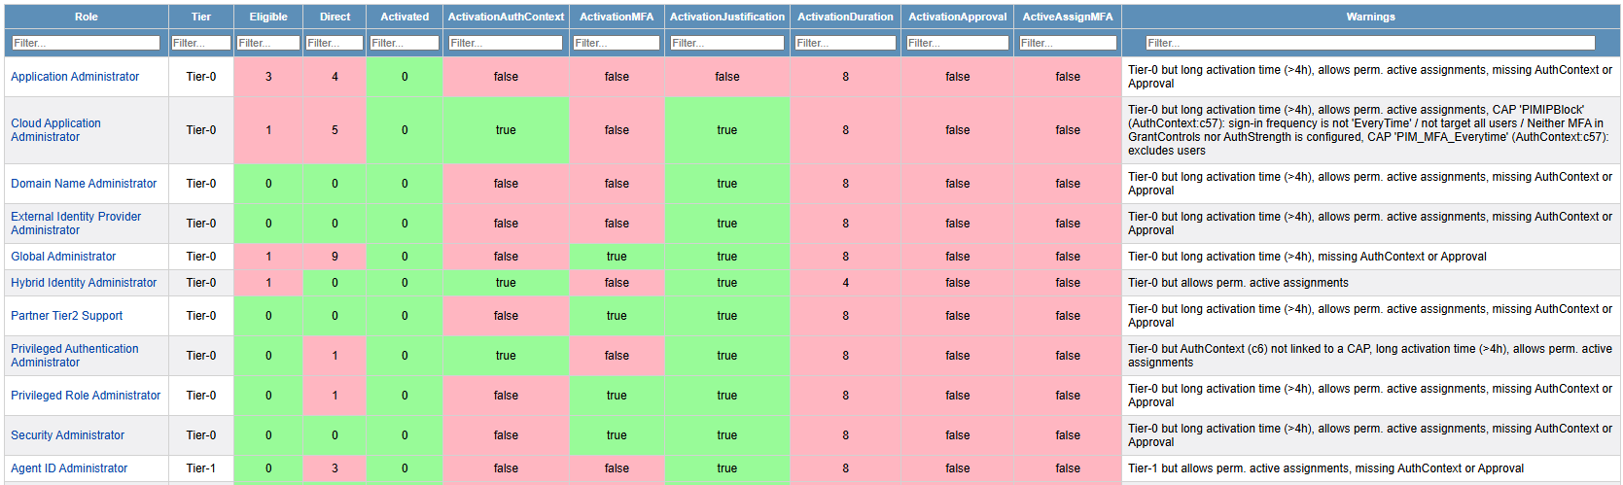The width and height of the screenshot is (1623, 485).
Task: Open the Global Administrator role link
Action: tap(63, 257)
